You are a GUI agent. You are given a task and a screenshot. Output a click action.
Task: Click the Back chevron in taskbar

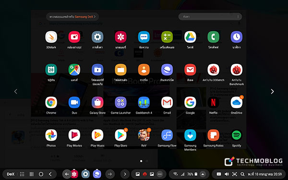[50, 174]
